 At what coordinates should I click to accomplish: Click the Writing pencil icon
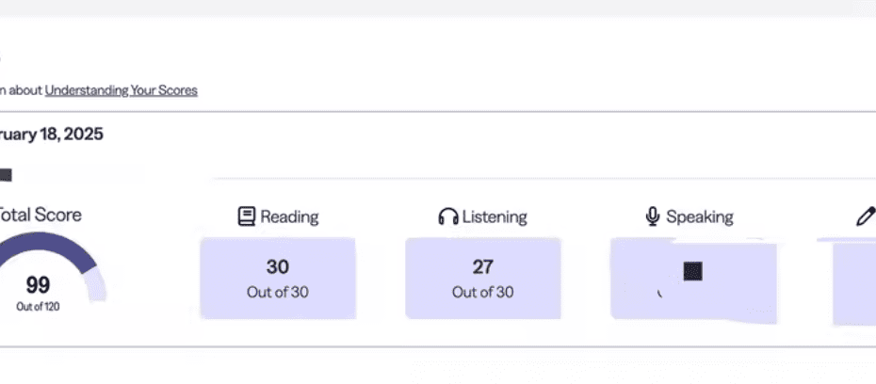coord(866,216)
